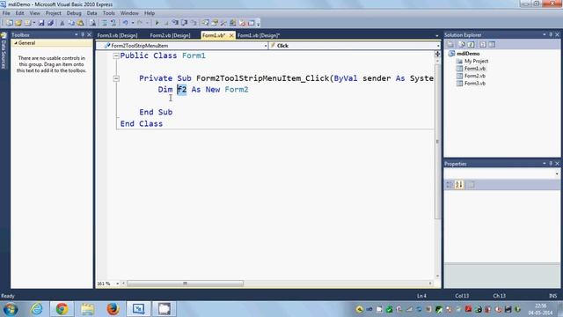Image resolution: width=563 pixels, height=317 pixels.
Task: Switch to Form2.vb [Design] tab
Action: coord(170,35)
